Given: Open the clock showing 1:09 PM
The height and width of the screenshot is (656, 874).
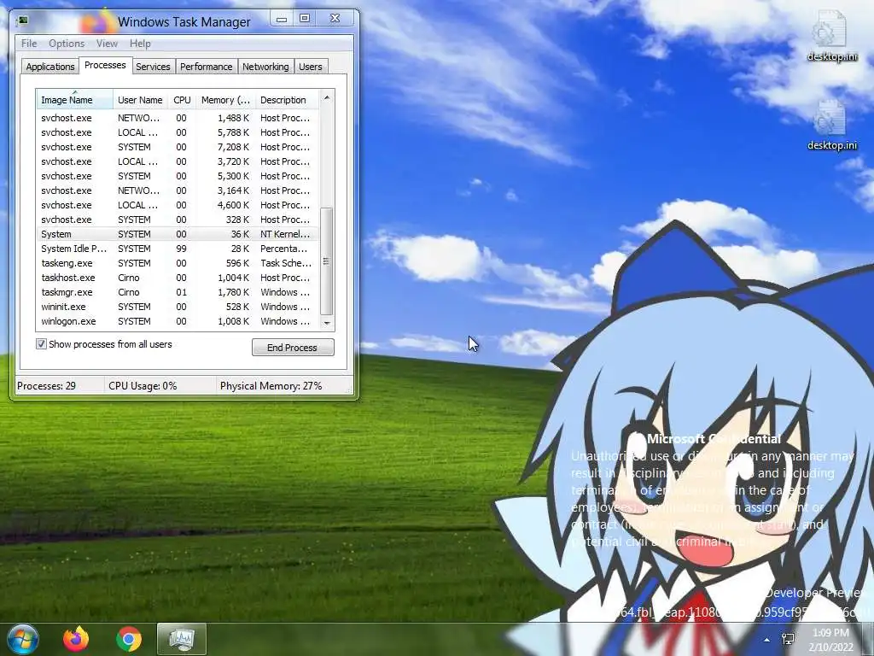Looking at the screenshot, I should coord(830,633).
